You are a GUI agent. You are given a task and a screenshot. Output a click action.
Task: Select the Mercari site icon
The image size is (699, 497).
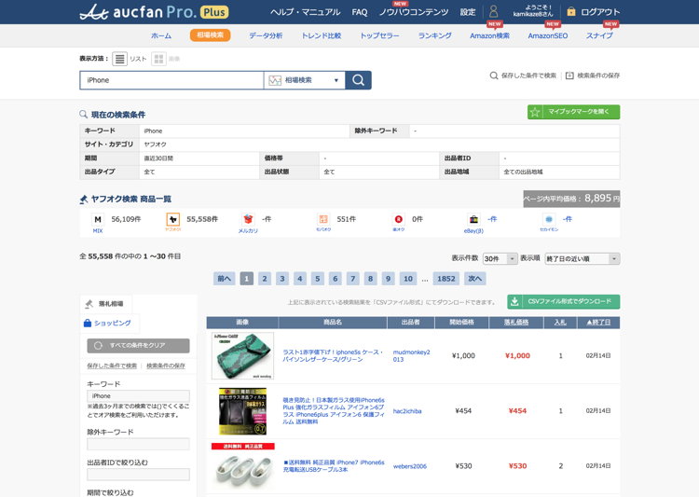click(x=248, y=220)
